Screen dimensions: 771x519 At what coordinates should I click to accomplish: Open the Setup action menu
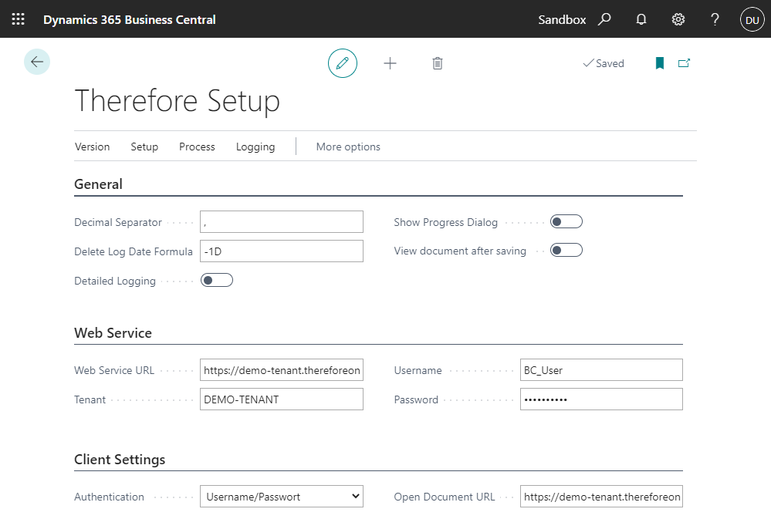[x=144, y=147]
